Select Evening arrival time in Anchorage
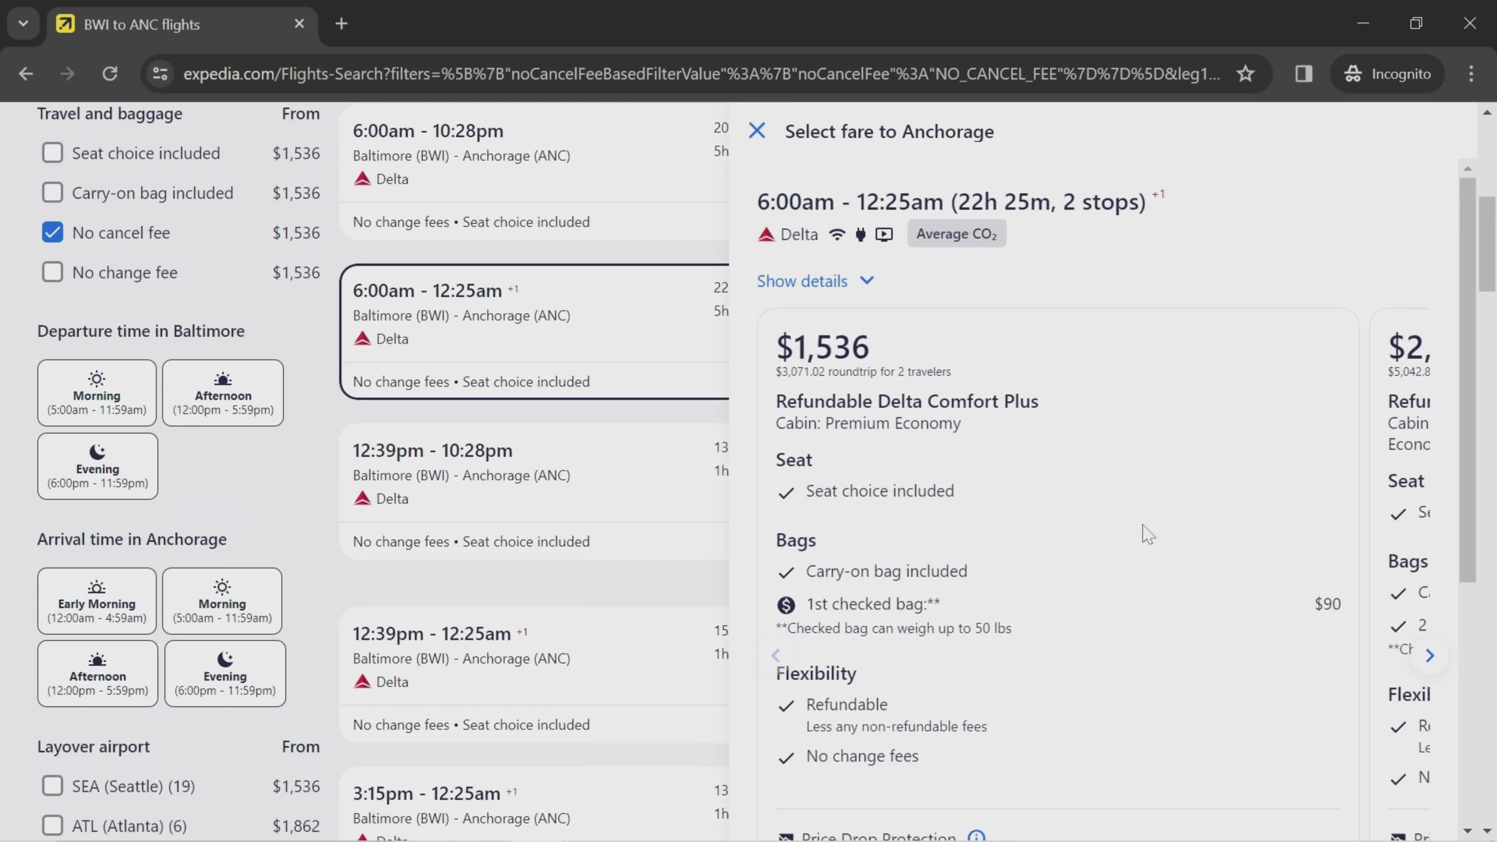1497x842 pixels. pyautogui.click(x=225, y=674)
